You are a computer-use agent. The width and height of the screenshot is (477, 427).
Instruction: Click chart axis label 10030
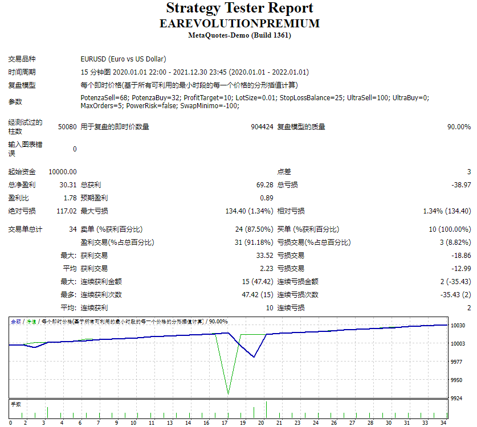pos(458,325)
